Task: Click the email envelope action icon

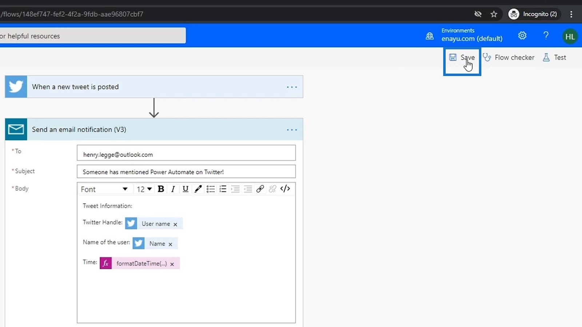Action: [16, 129]
